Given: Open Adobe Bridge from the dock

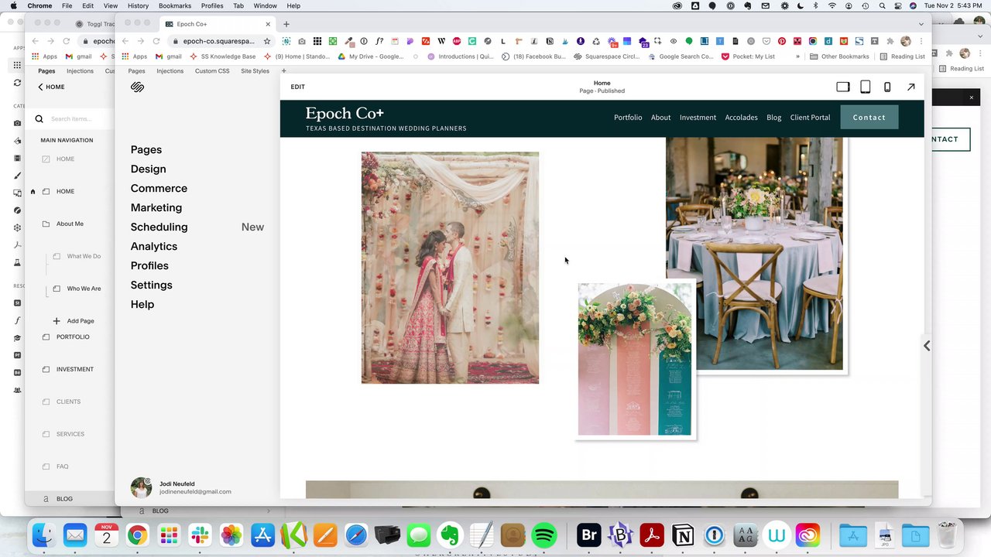Looking at the screenshot, I should click(x=589, y=535).
